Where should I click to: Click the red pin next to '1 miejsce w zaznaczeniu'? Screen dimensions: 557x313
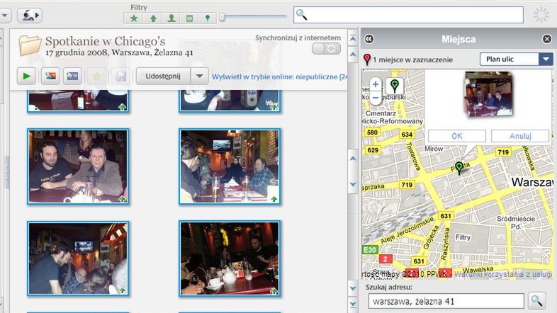pyautogui.click(x=367, y=59)
